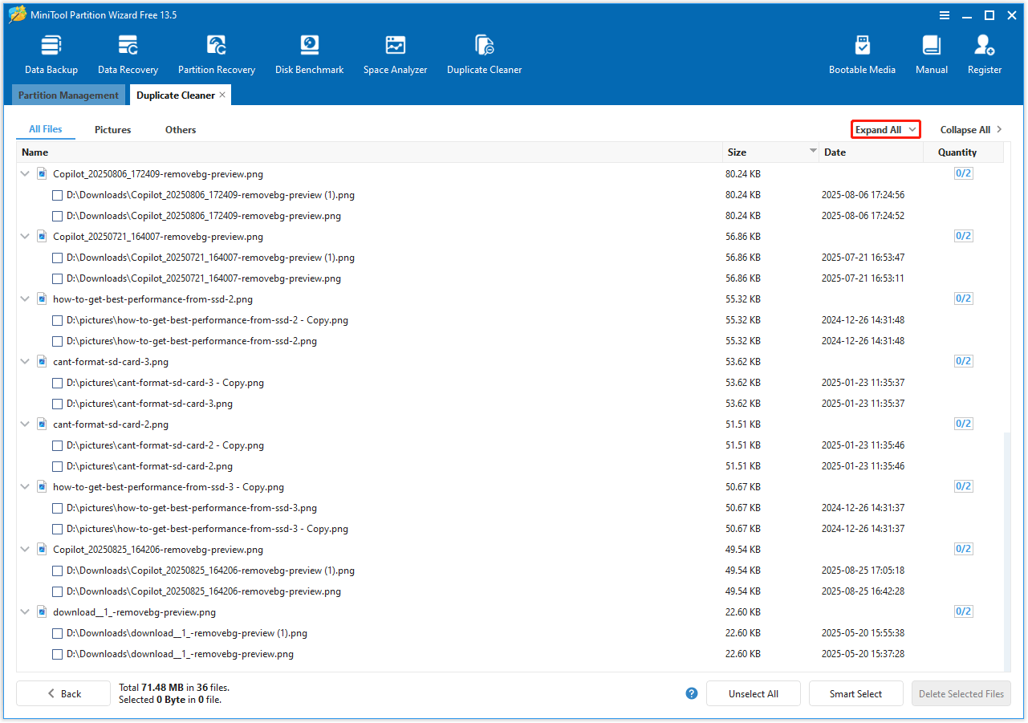
Task: Collapse the cant-format-sd-card-2.png group
Action: pos(25,424)
